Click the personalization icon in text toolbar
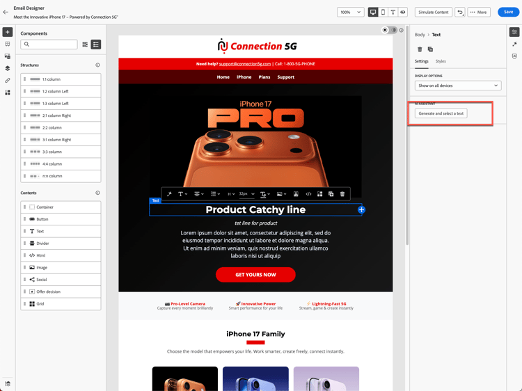 (x=296, y=194)
